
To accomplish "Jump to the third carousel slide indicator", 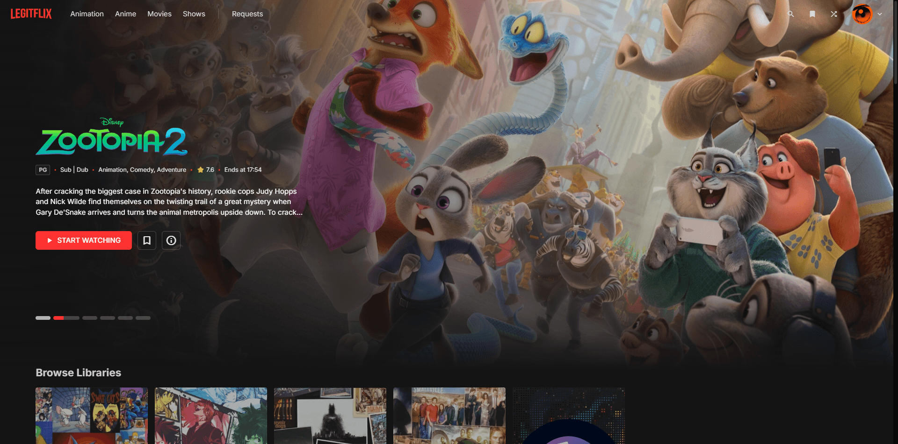I will pyautogui.click(x=90, y=318).
